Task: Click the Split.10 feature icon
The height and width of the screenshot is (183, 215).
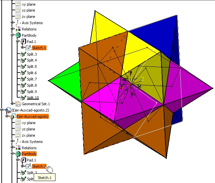Action: tap(23, 98)
